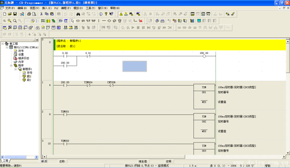The image size is (290, 168).
Task: Click the Print printer icon
Action: 29,14
